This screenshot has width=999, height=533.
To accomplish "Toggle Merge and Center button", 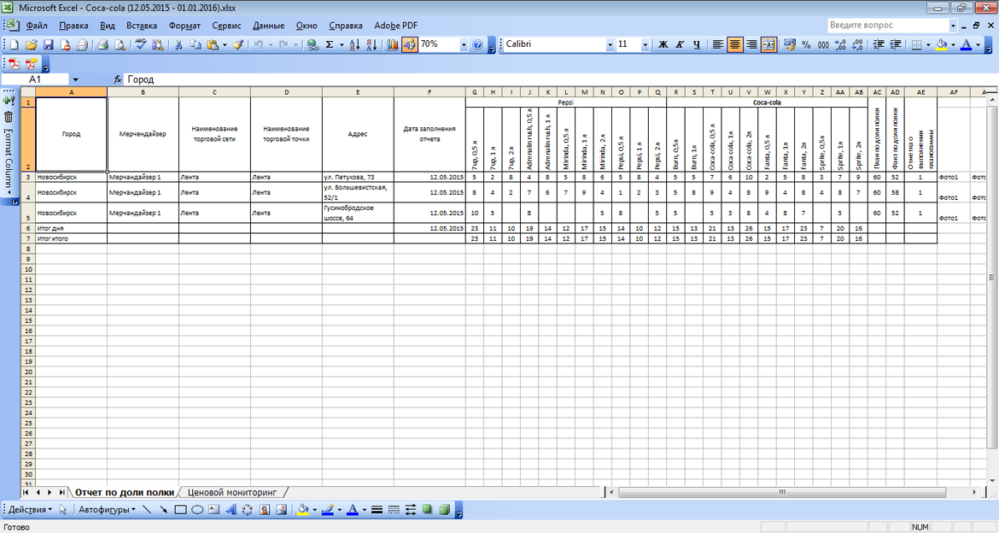I will 768,44.
